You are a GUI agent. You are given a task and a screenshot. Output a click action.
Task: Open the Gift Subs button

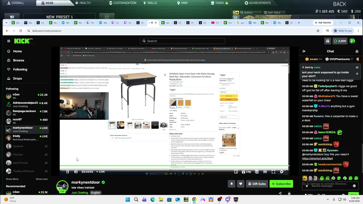tap(257, 184)
